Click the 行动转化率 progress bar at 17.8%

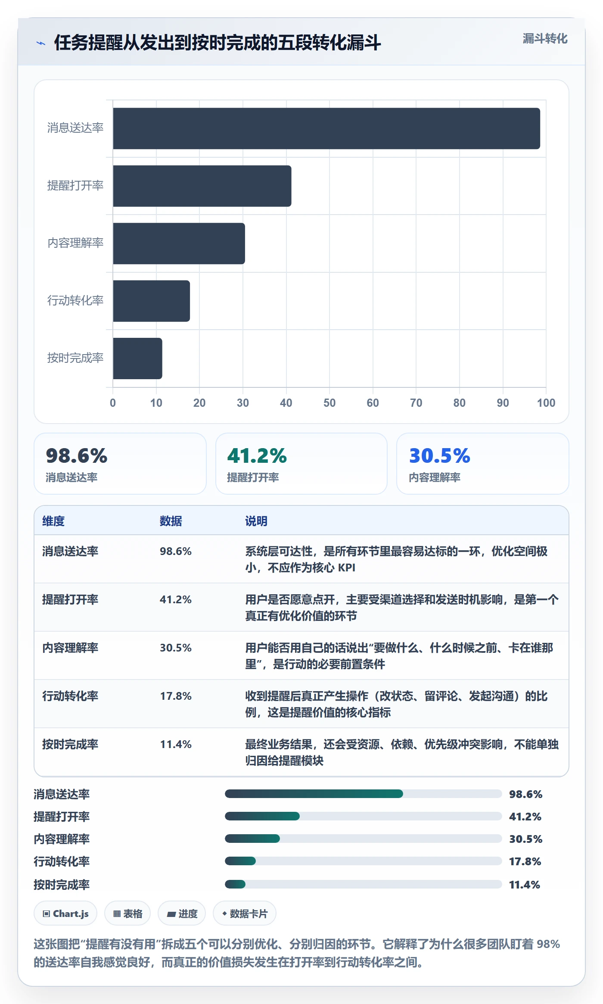click(364, 861)
